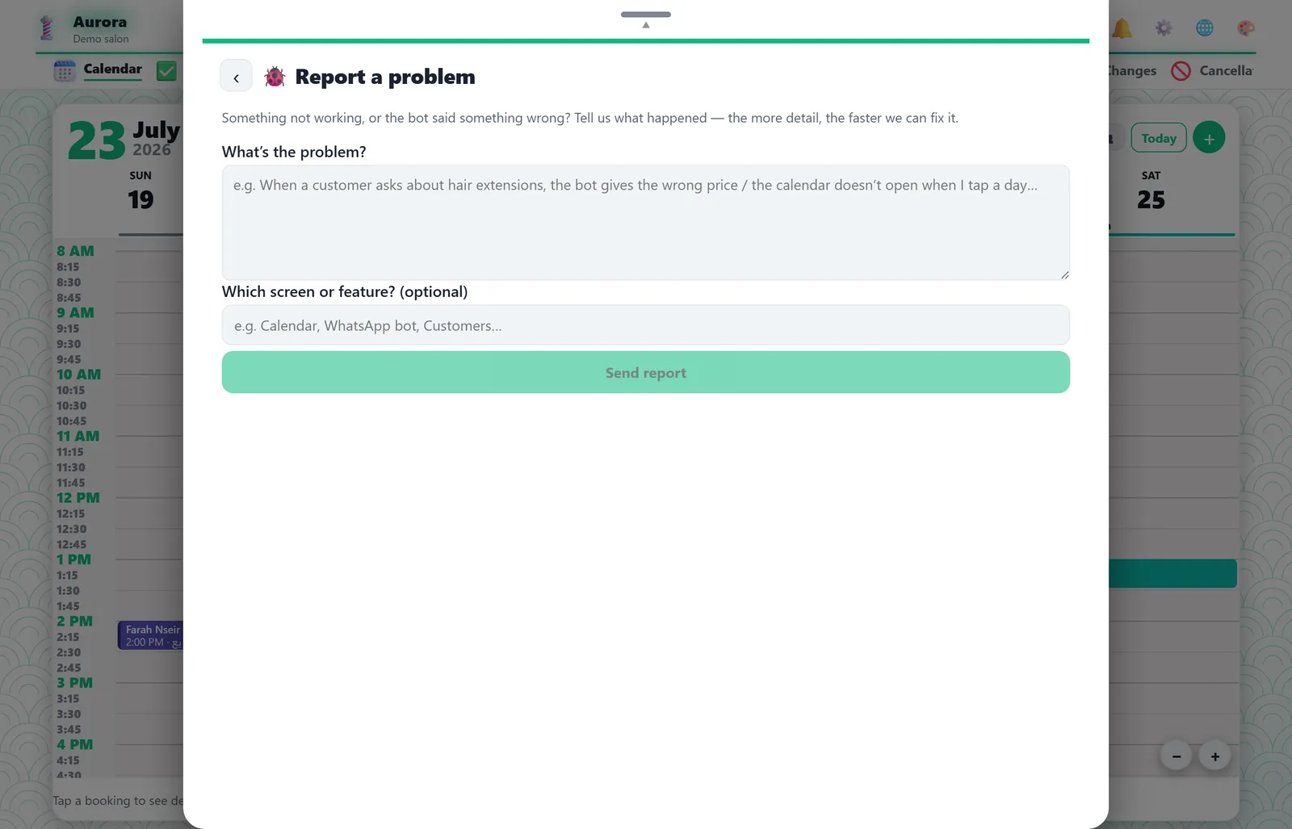Click the 12:45 time label
This screenshot has width=1292, height=829.
pos(71,544)
